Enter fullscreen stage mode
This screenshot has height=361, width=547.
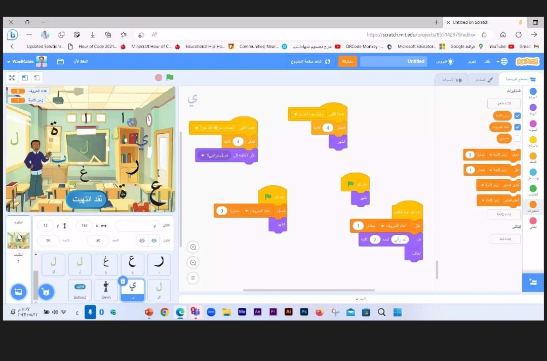12,77
